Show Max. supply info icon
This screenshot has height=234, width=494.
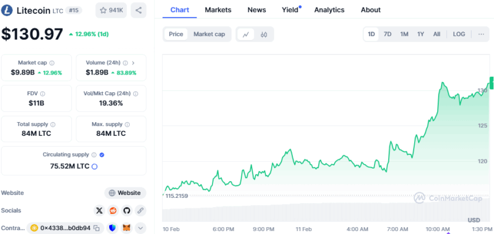(128, 124)
